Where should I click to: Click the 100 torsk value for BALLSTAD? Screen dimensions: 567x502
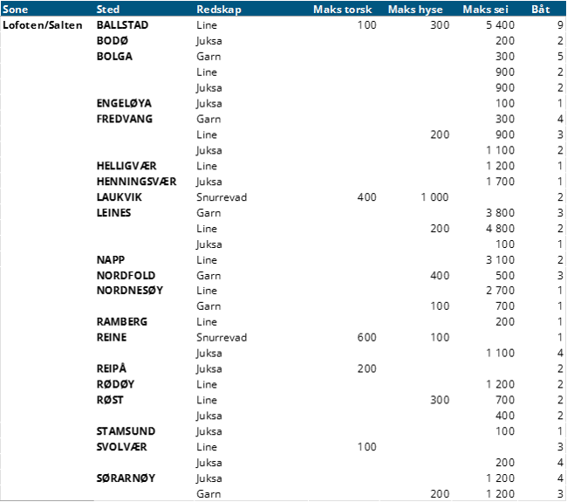click(x=366, y=25)
